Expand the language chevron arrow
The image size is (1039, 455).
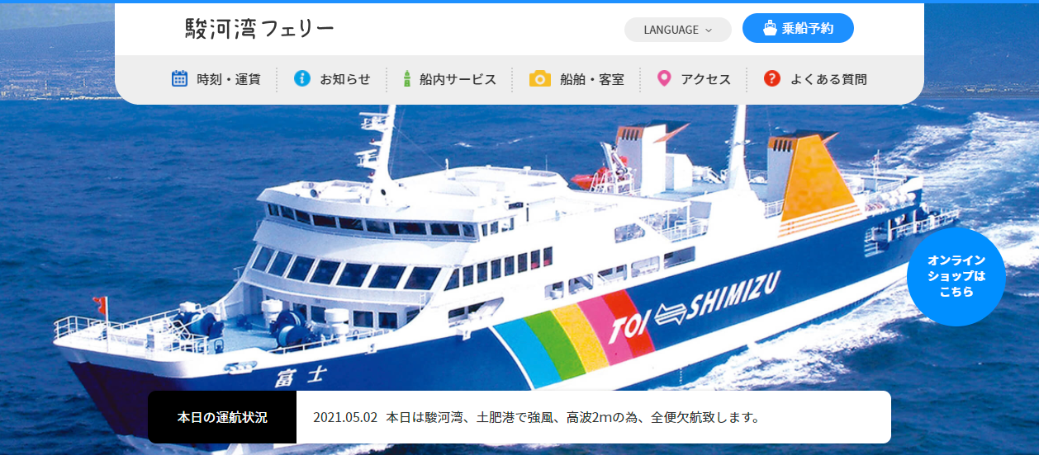point(709,30)
